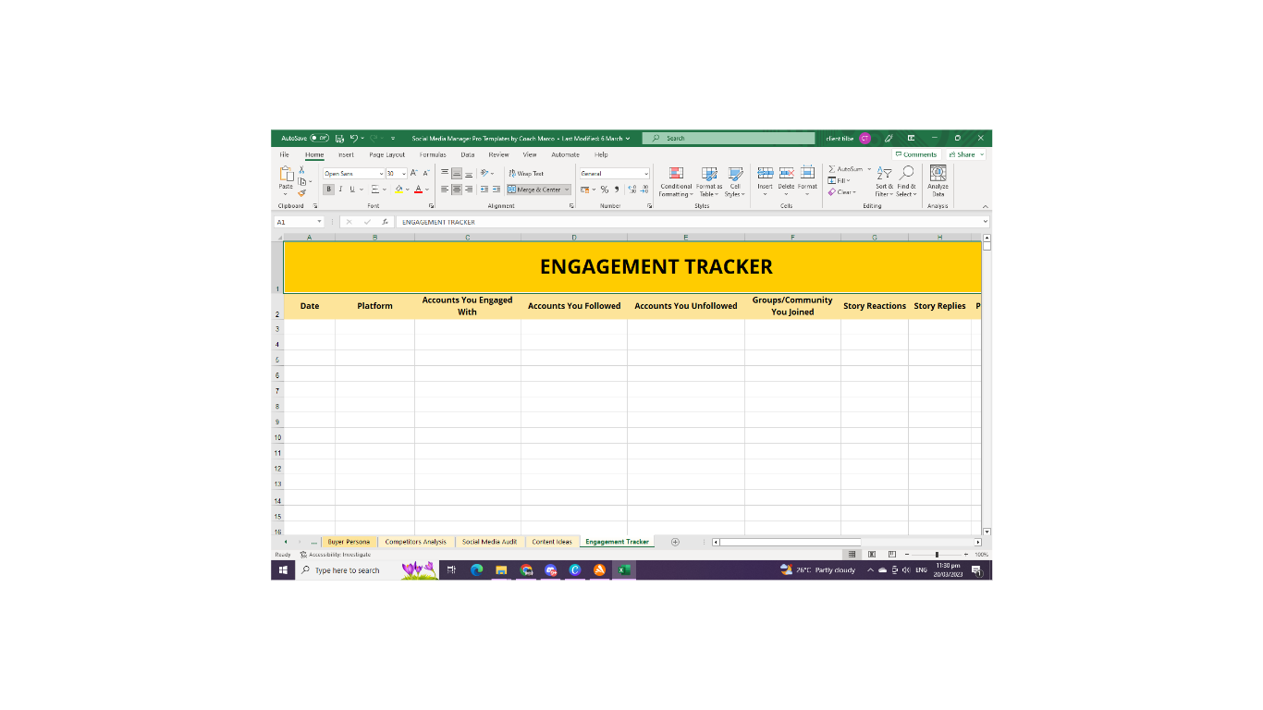Align text to the bottom of cell

[469, 173]
